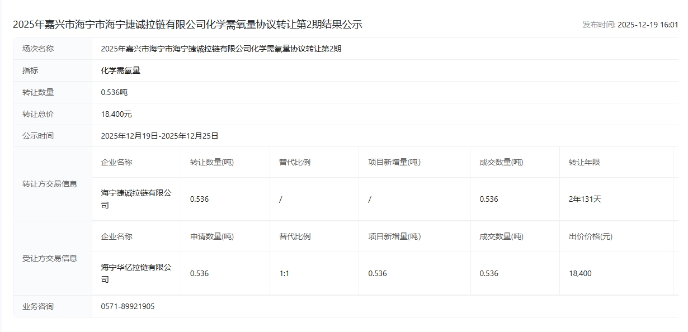Screen dimensions: 688x332
Task: Click the 18,400元 total transfer price
Action: 116,114
